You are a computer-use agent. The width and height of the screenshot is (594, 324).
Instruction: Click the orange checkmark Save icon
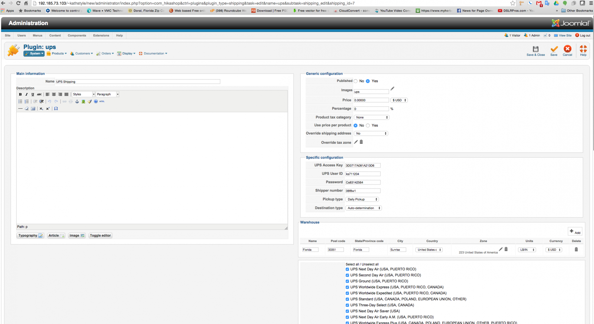tap(554, 49)
